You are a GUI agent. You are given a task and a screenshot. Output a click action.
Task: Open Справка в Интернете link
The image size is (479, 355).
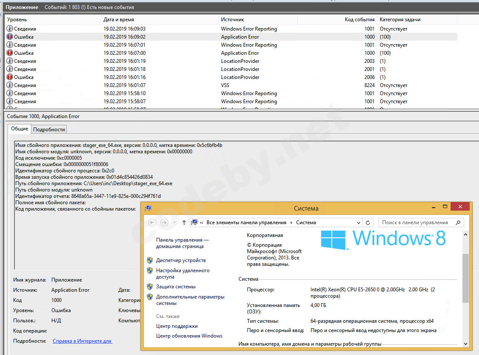82,341
